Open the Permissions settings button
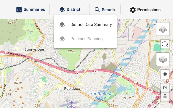 pos(145,9)
